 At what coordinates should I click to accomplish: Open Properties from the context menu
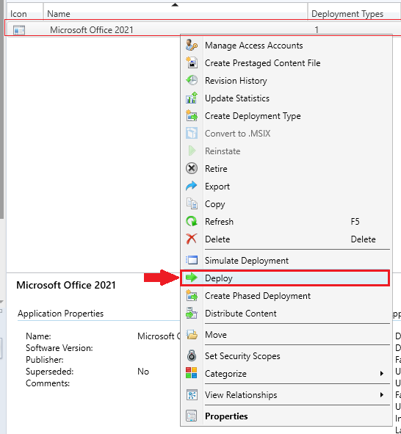tap(286, 416)
